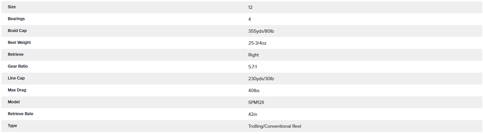Click the Bearings label

coord(16,19)
